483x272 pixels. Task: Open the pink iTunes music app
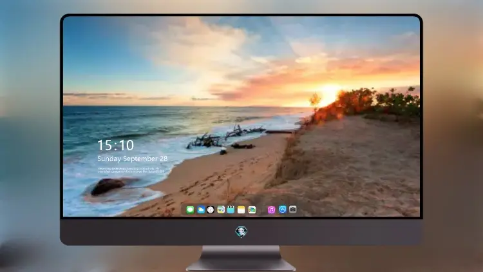[x=271, y=210]
